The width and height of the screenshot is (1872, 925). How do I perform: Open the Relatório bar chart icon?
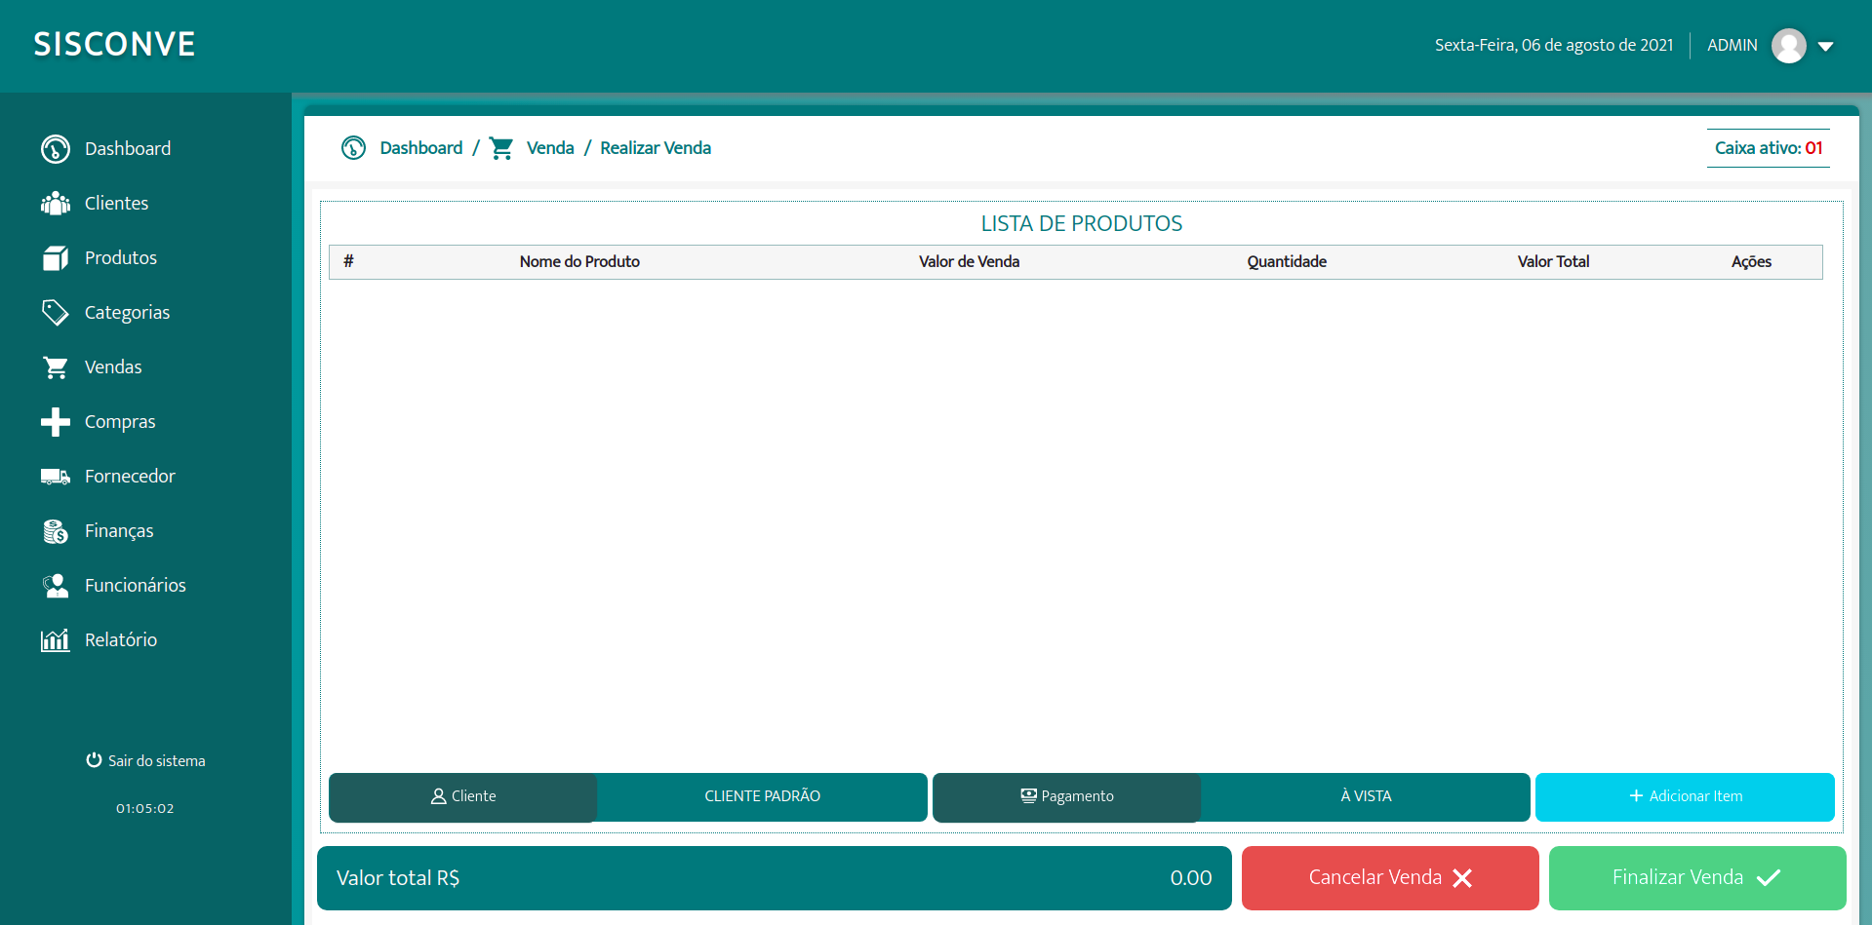(x=56, y=640)
